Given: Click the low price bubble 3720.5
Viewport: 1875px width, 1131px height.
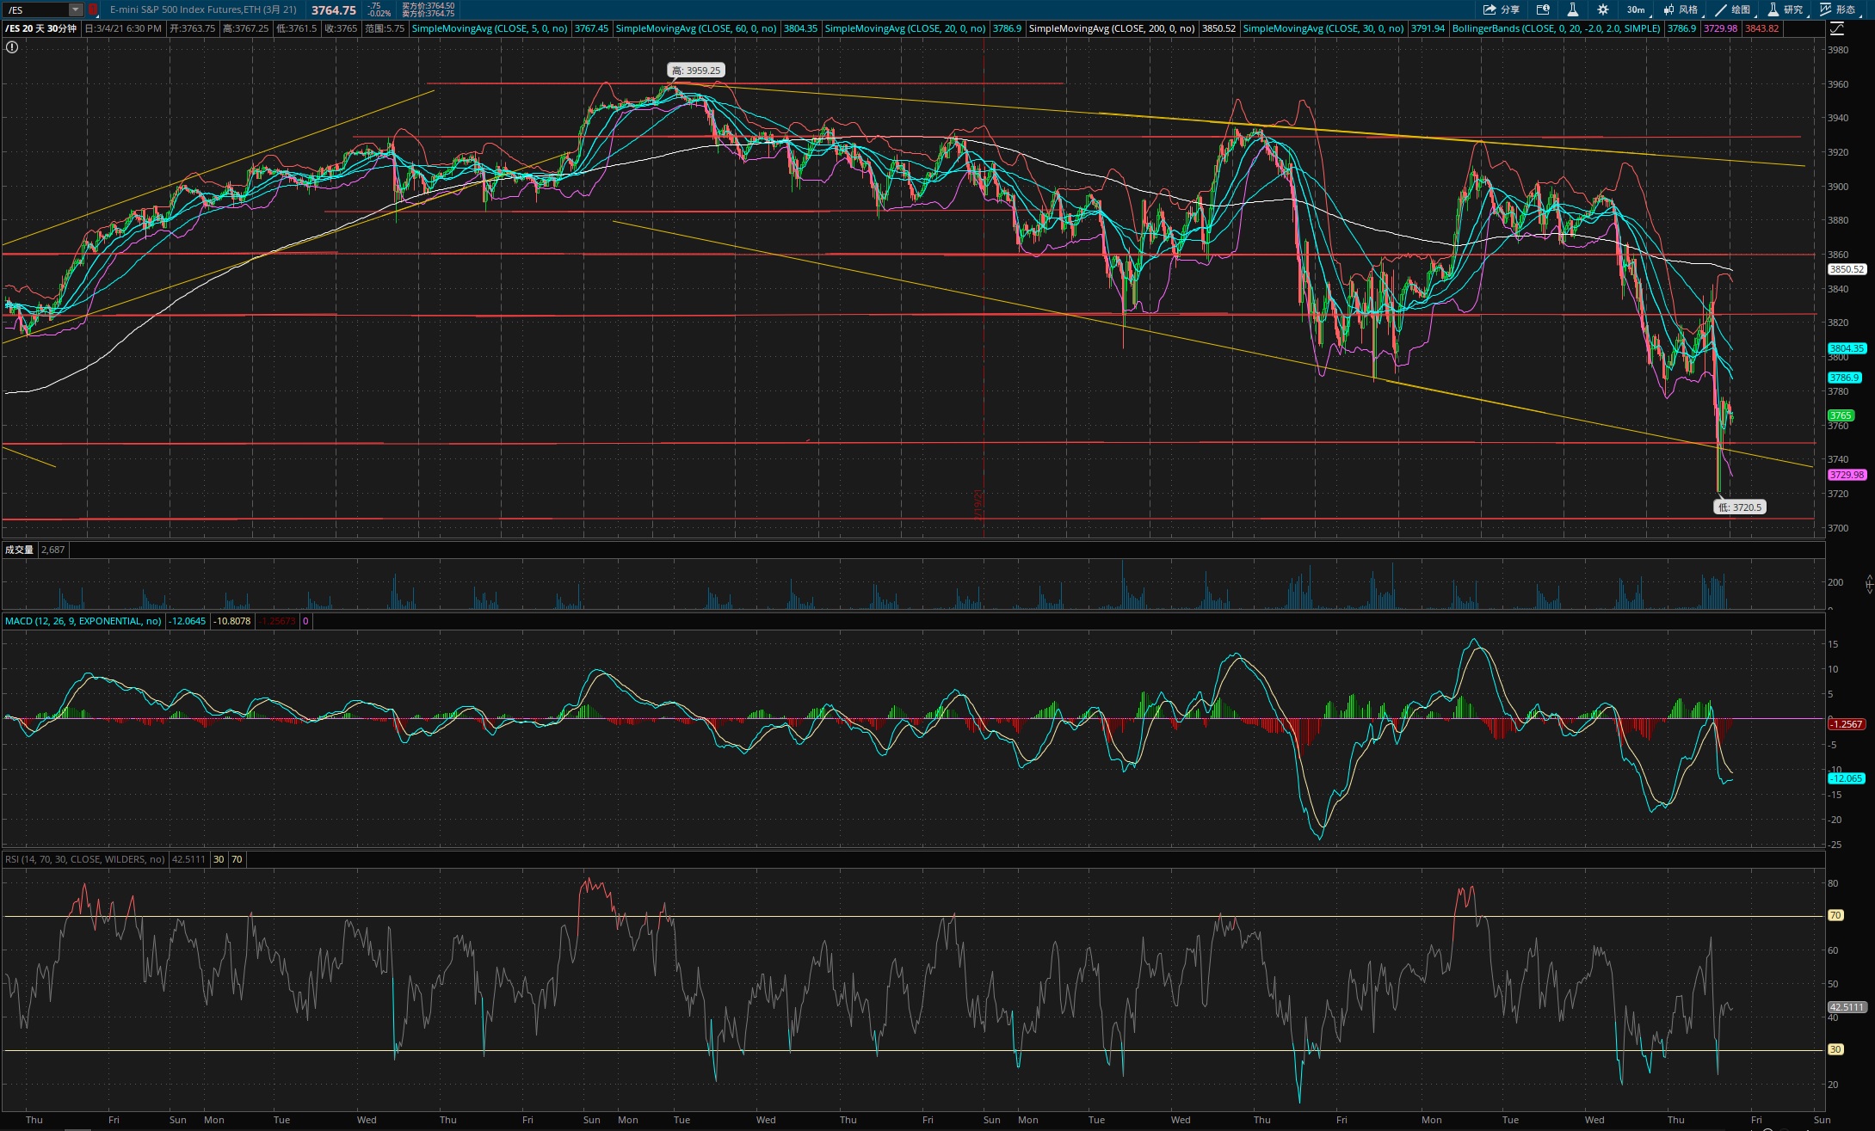Looking at the screenshot, I should tap(1740, 507).
